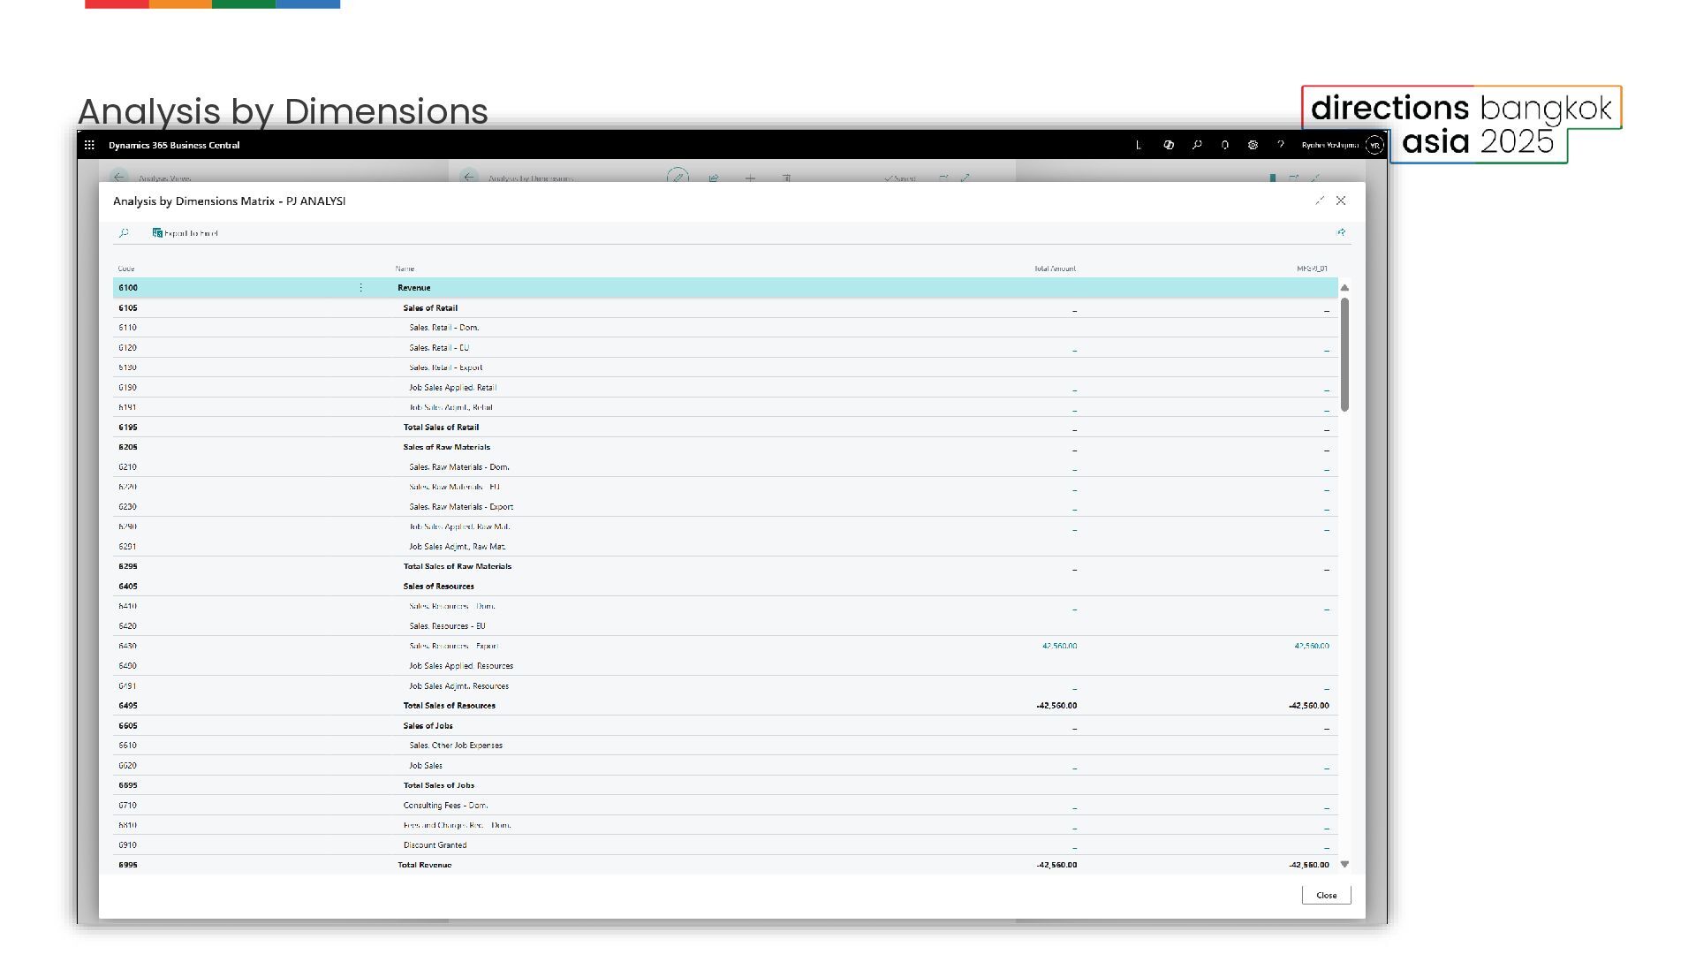Open the app launcher waffle menu
Viewport: 1696px width, 954px height.
pyautogui.click(x=89, y=145)
